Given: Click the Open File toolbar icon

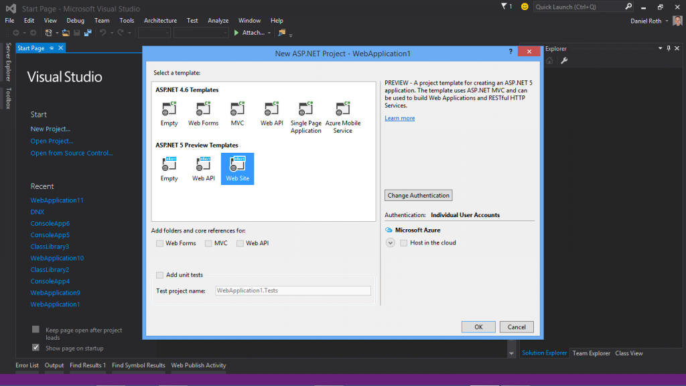Looking at the screenshot, I should (66, 33).
